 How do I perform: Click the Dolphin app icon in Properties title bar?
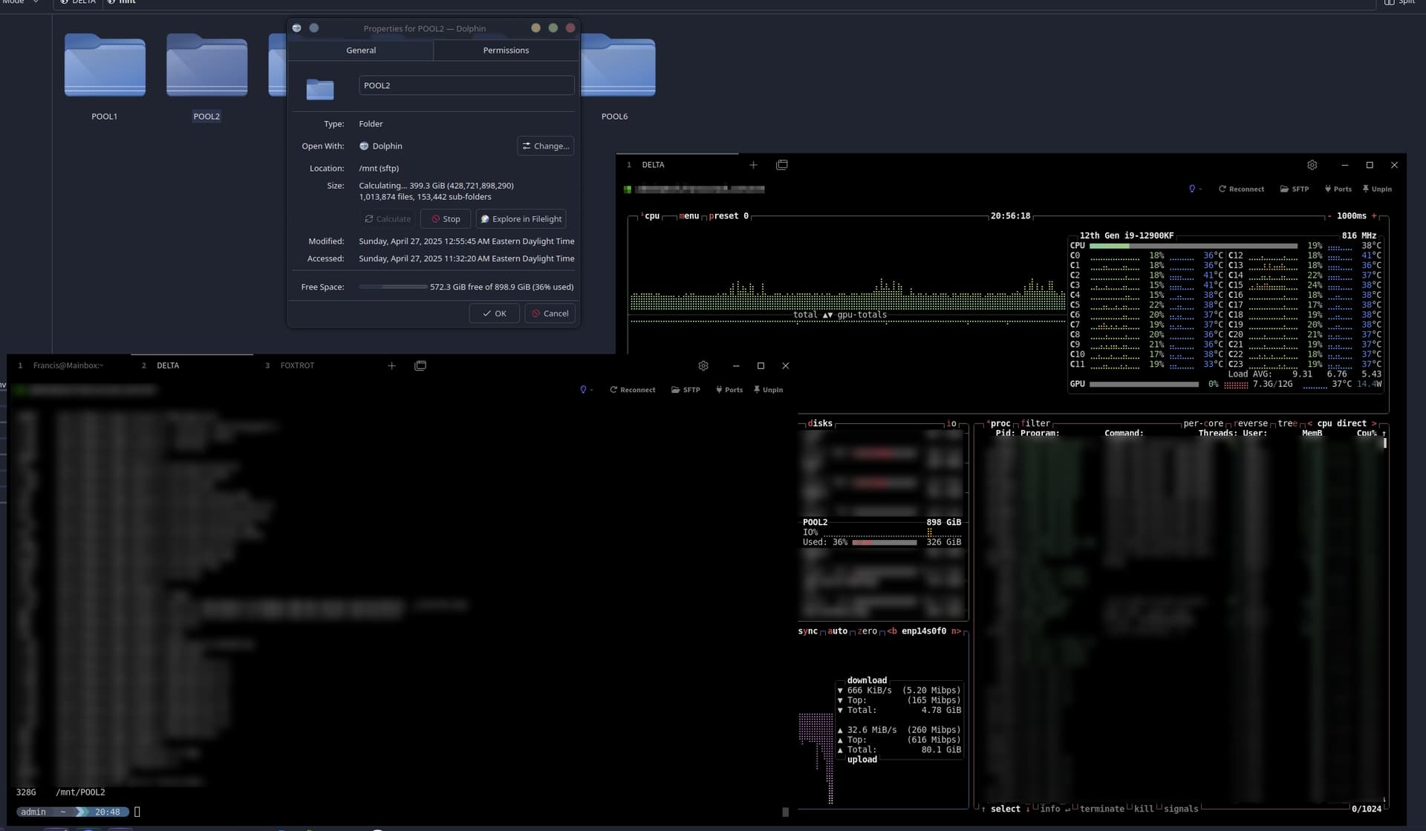point(296,28)
